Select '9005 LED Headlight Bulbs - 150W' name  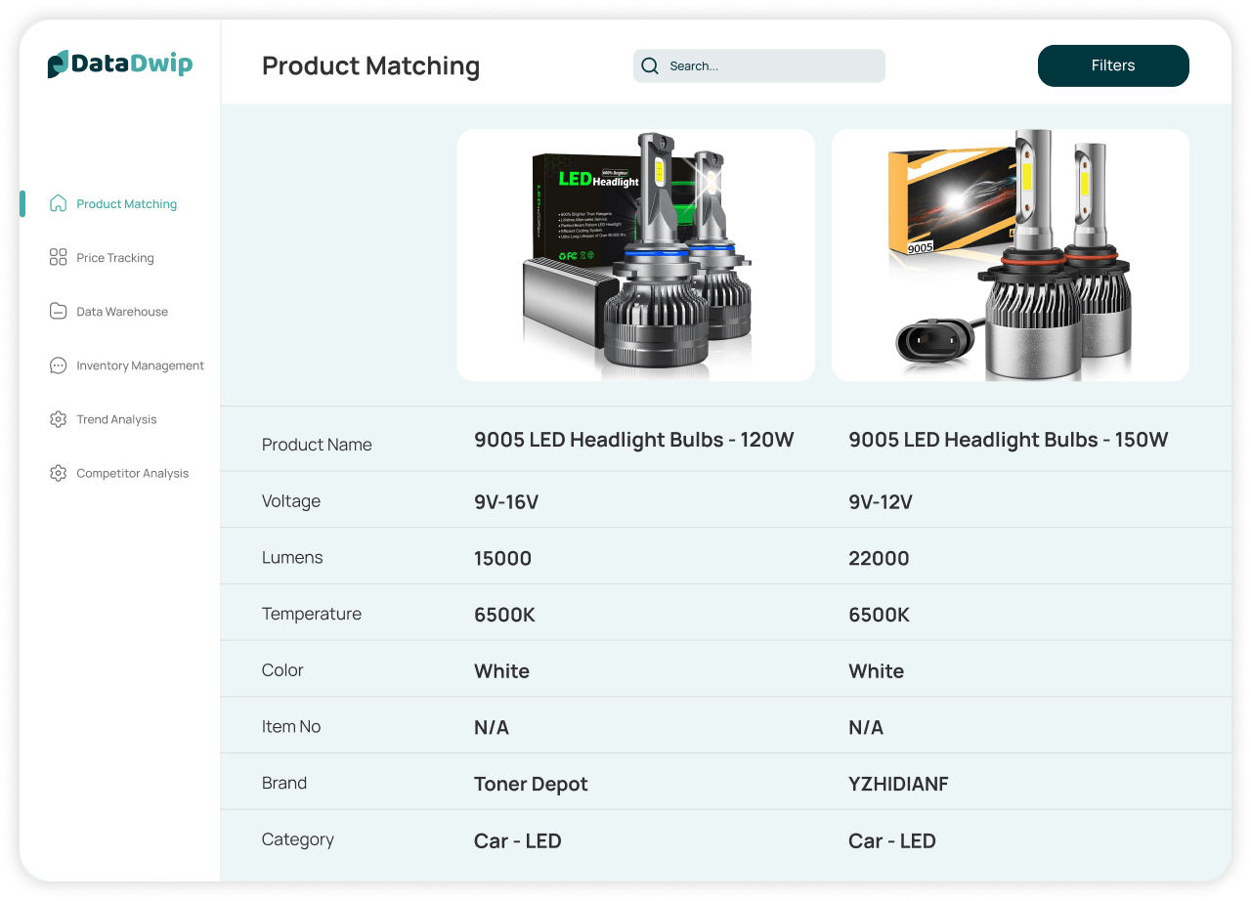1009,440
